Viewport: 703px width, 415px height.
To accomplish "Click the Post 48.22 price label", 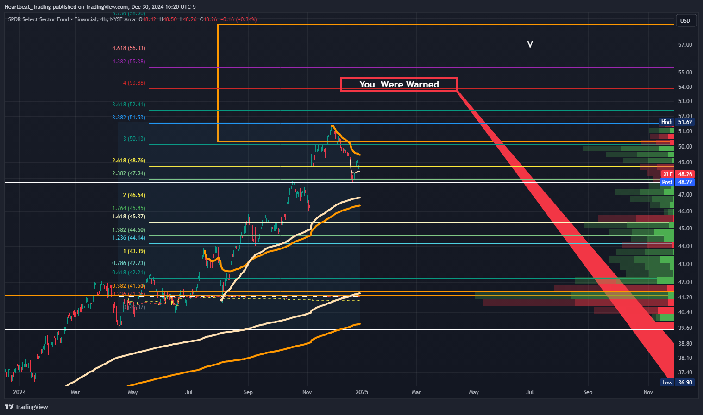I will click(677, 182).
